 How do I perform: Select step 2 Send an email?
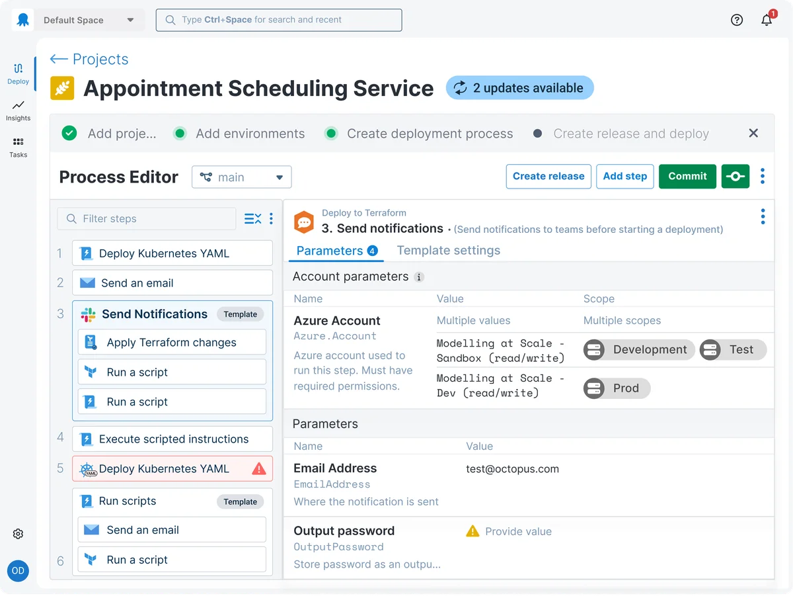[172, 283]
